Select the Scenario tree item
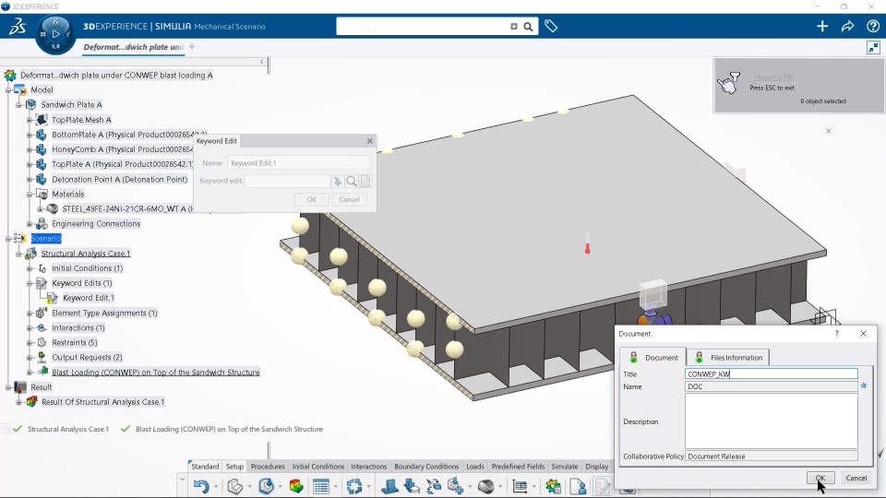Image resolution: width=886 pixels, height=498 pixels. pos(46,239)
